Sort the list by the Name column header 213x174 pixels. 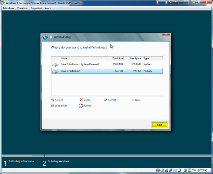point(82,58)
